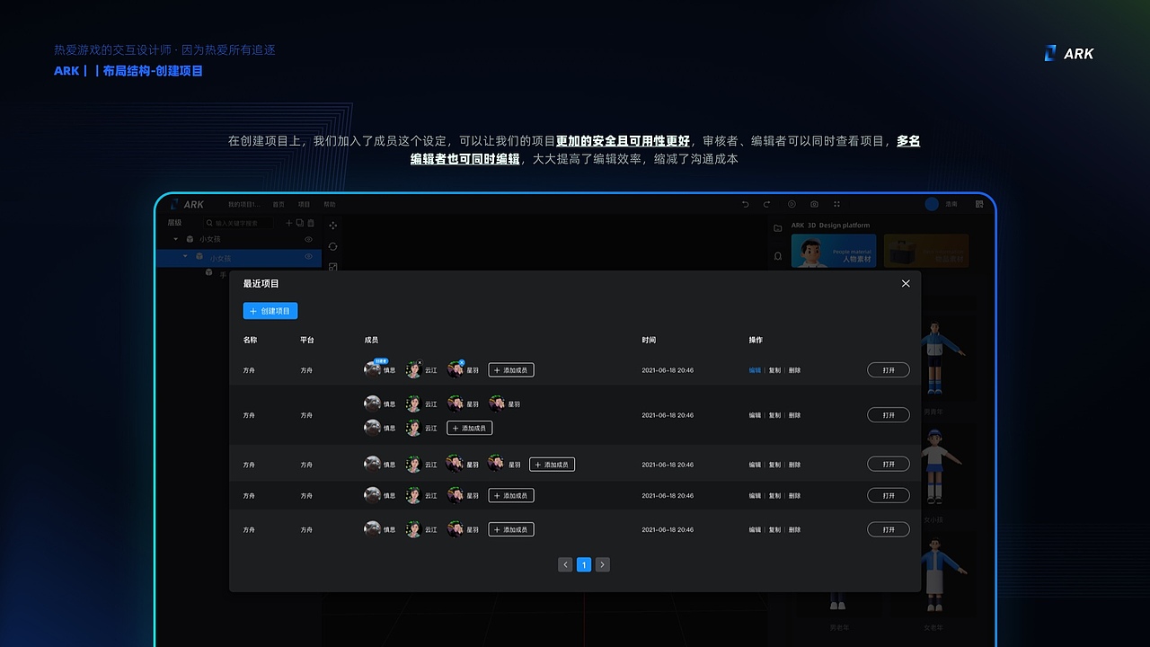The image size is (1150, 647).
Task: Remove 云江 via the x on his avatar
Action: tap(420, 362)
